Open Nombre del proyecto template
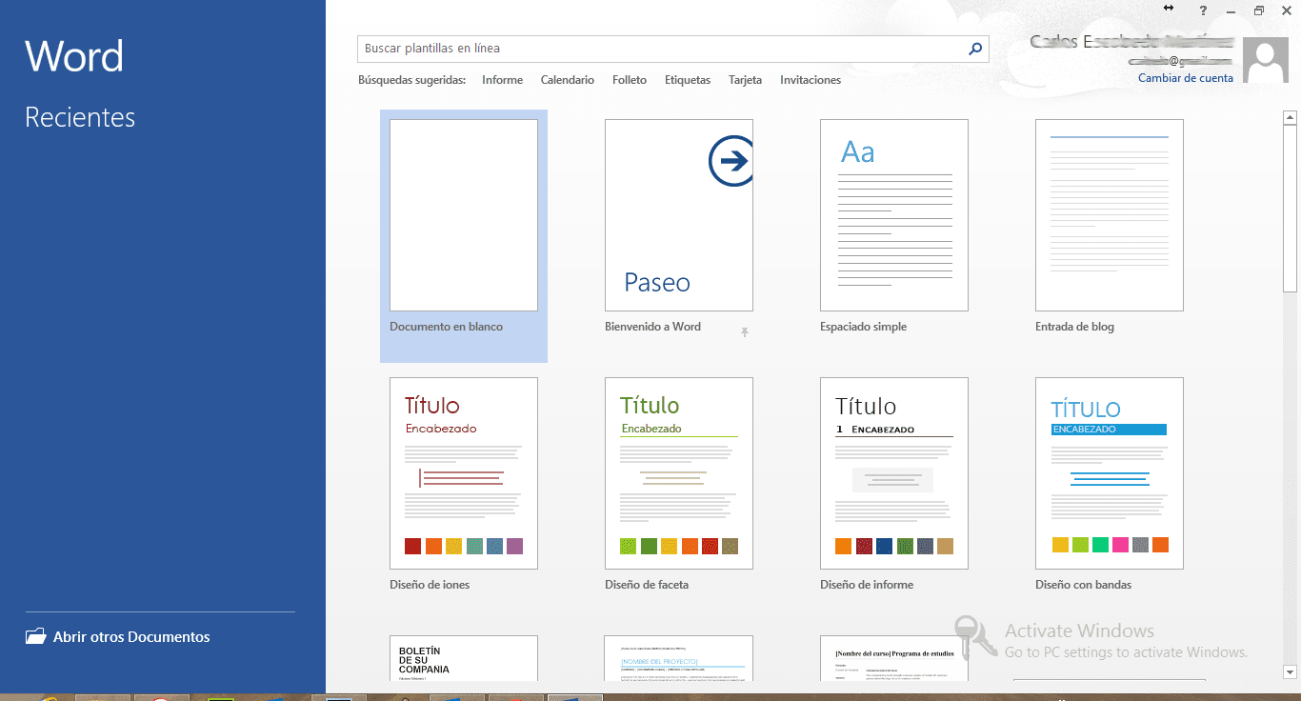Viewport: 1301px width, 701px height. [679, 658]
